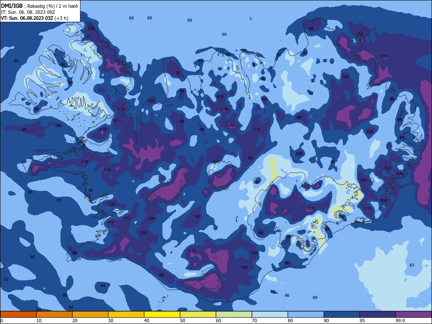
Task: Click the indigo 95–99.9 legend swatch
Action: (378, 314)
